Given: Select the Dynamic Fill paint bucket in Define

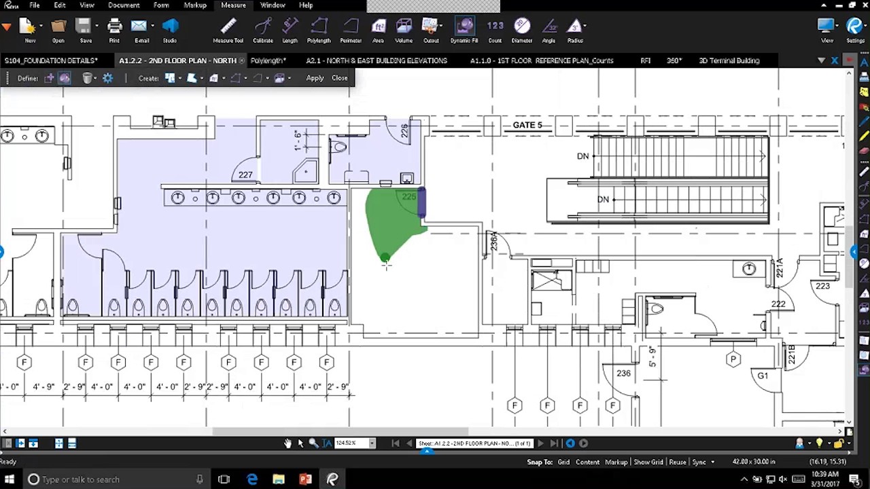Looking at the screenshot, I should click(x=65, y=78).
